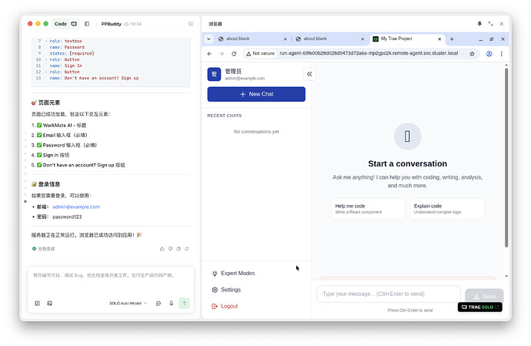Click the round icon left of microphone

click(x=159, y=304)
